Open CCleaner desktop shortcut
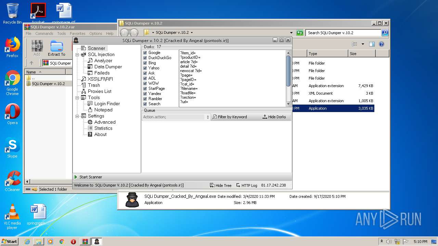Image resolution: width=438 pixels, height=246 pixels. coord(12,181)
